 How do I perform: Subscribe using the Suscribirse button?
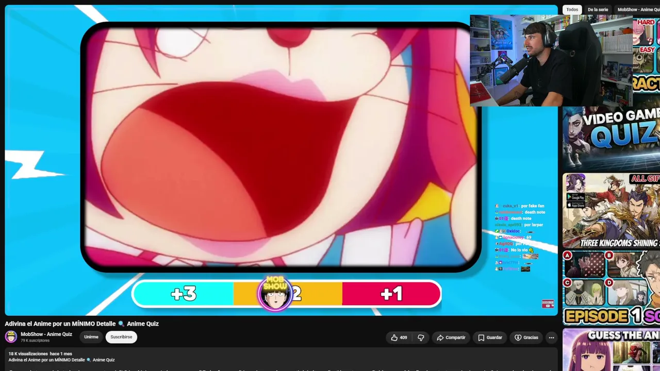coord(121,337)
